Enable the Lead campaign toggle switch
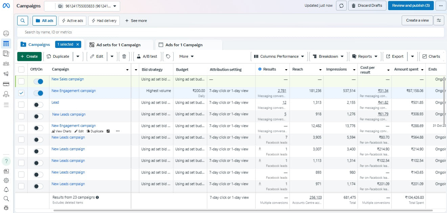The image size is (447, 213). coord(38,105)
